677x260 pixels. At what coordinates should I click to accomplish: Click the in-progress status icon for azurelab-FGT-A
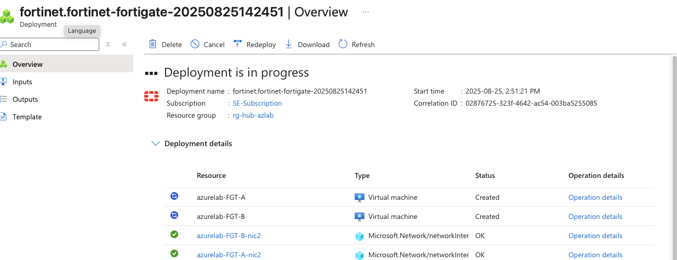coord(174,196)
